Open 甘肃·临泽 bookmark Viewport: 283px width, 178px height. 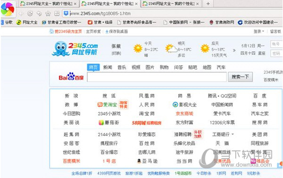coord(100,22)
